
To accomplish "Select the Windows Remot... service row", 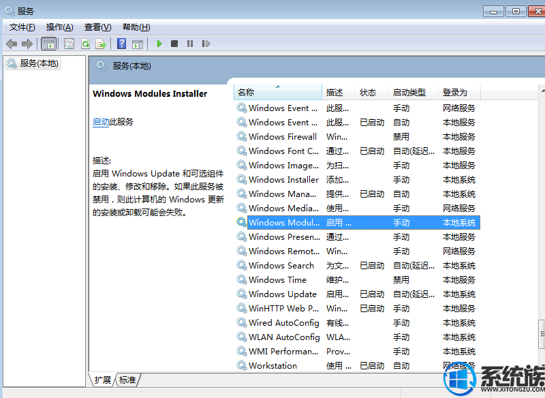I will point(357,251).
